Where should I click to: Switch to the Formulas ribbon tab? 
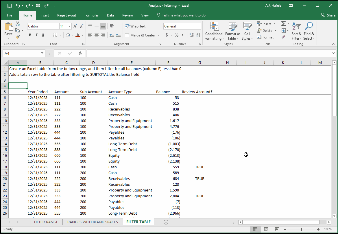91,15
